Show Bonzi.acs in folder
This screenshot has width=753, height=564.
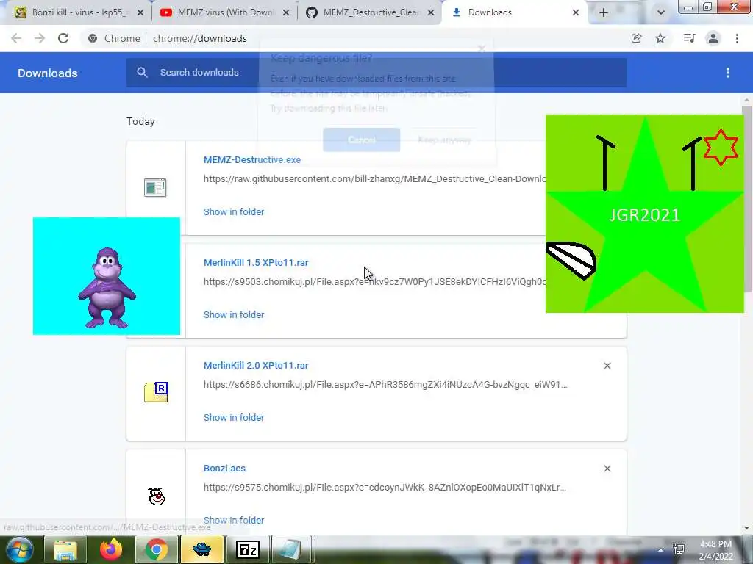(x=234, y=521)
